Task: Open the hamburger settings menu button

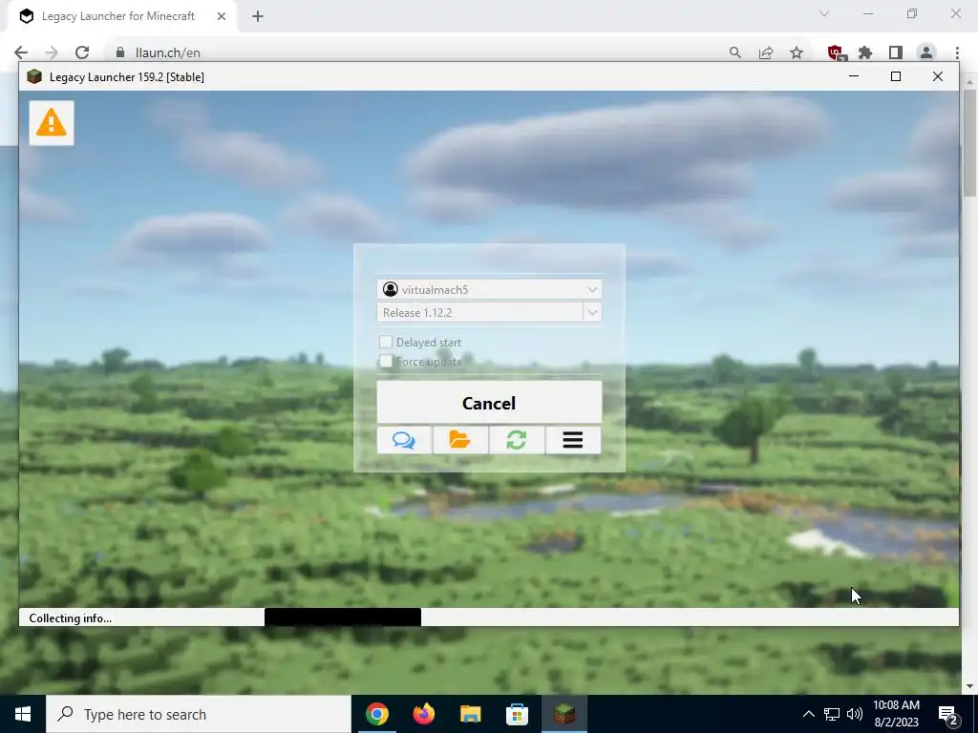Action: point(573,440)
